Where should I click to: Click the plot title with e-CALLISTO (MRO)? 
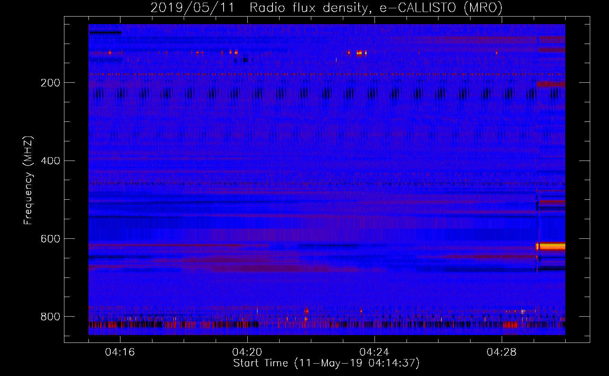point(326,8)
